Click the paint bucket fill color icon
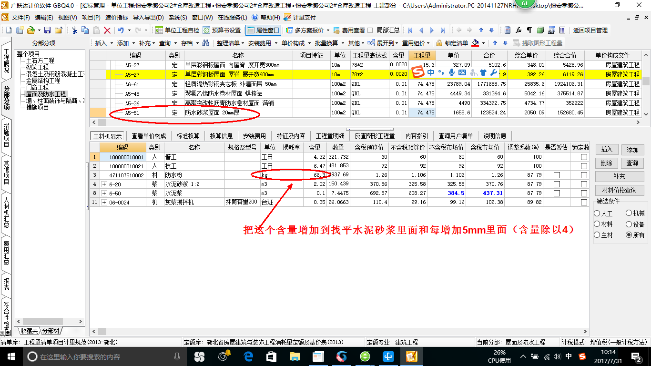 click(475, 43)
